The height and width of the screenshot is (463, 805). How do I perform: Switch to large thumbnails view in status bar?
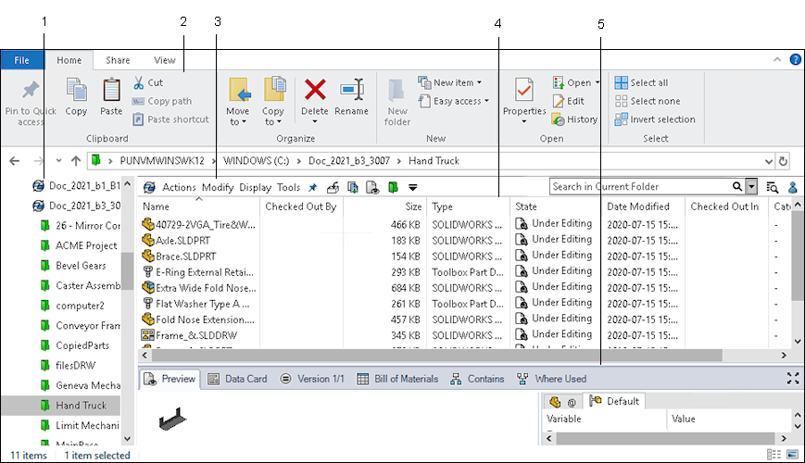pos(791,455)
